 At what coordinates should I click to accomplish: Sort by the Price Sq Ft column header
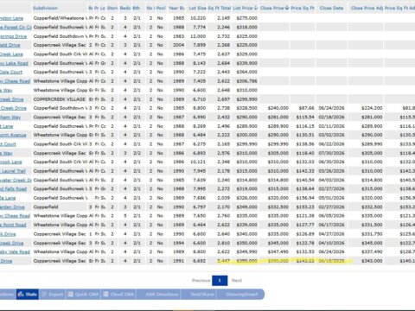click(303, 8)
